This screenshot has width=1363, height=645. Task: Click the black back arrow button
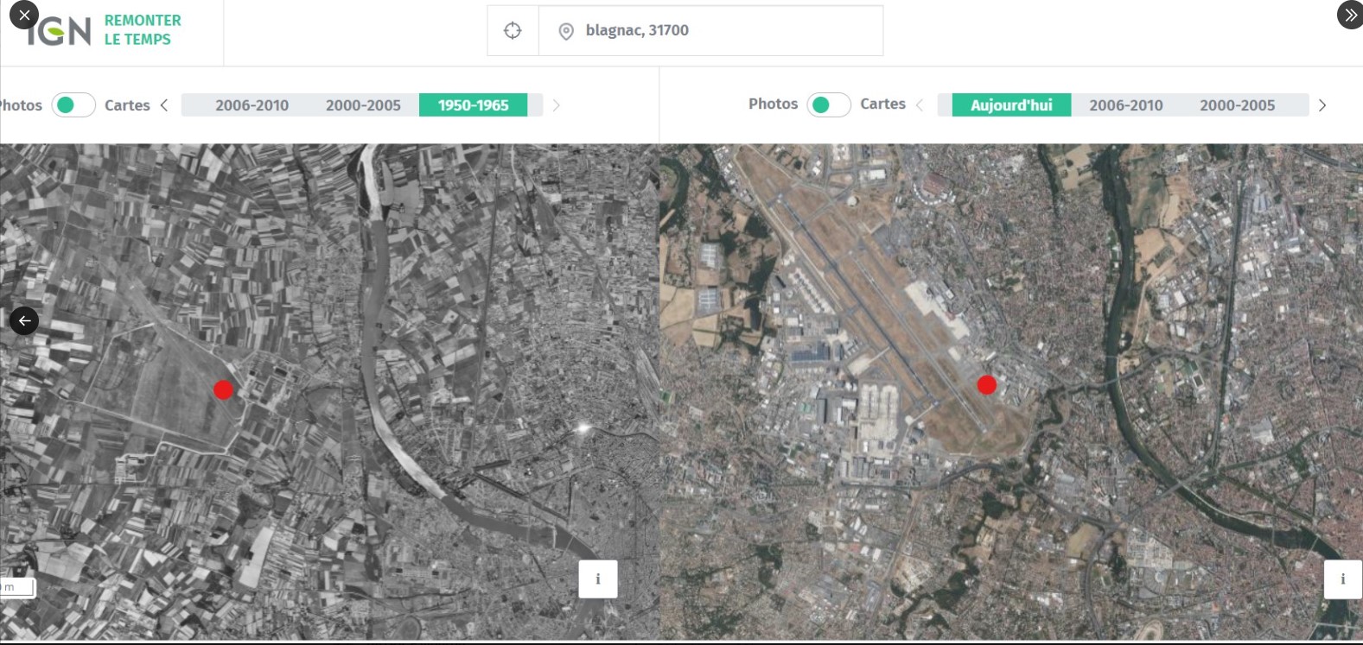coord(24,321)
